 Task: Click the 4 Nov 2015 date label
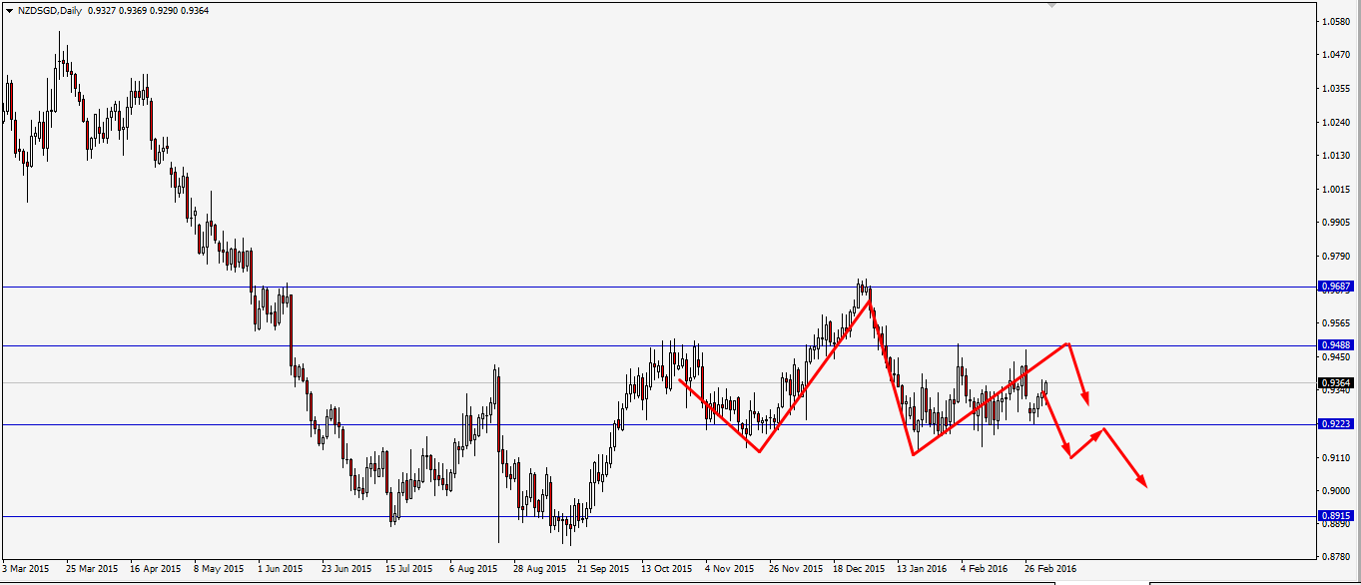tap(730, 568)
